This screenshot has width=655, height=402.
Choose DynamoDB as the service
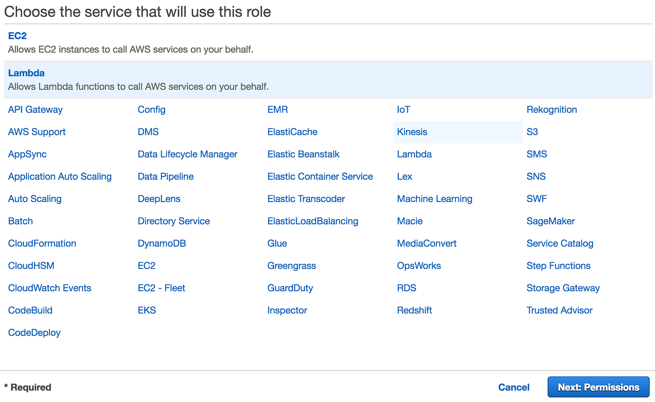[x=162, y=243]
